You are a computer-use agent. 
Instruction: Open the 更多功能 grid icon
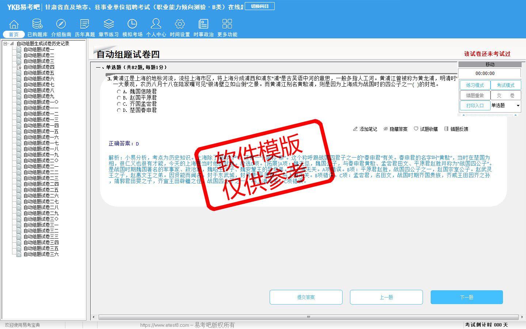click(x=227, y=24)
